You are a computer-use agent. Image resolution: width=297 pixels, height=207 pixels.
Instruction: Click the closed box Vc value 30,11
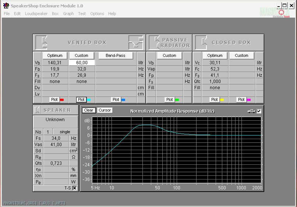pos(215,63)
